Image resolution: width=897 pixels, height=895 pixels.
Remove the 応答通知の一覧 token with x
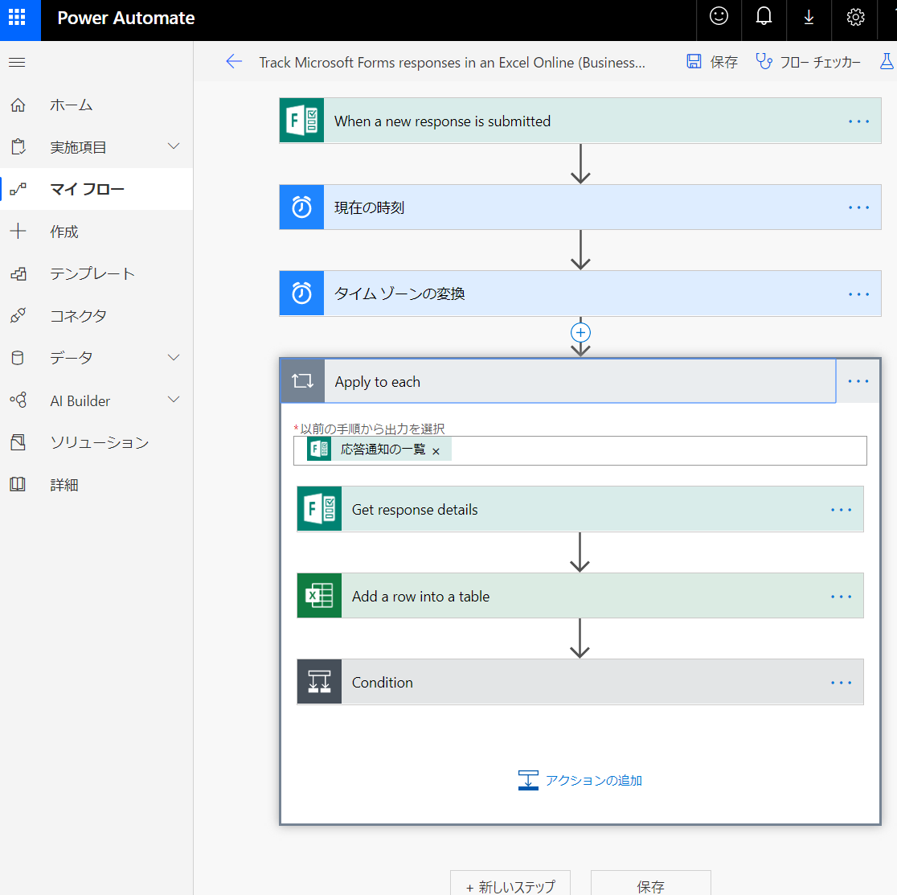click(436, 451)
